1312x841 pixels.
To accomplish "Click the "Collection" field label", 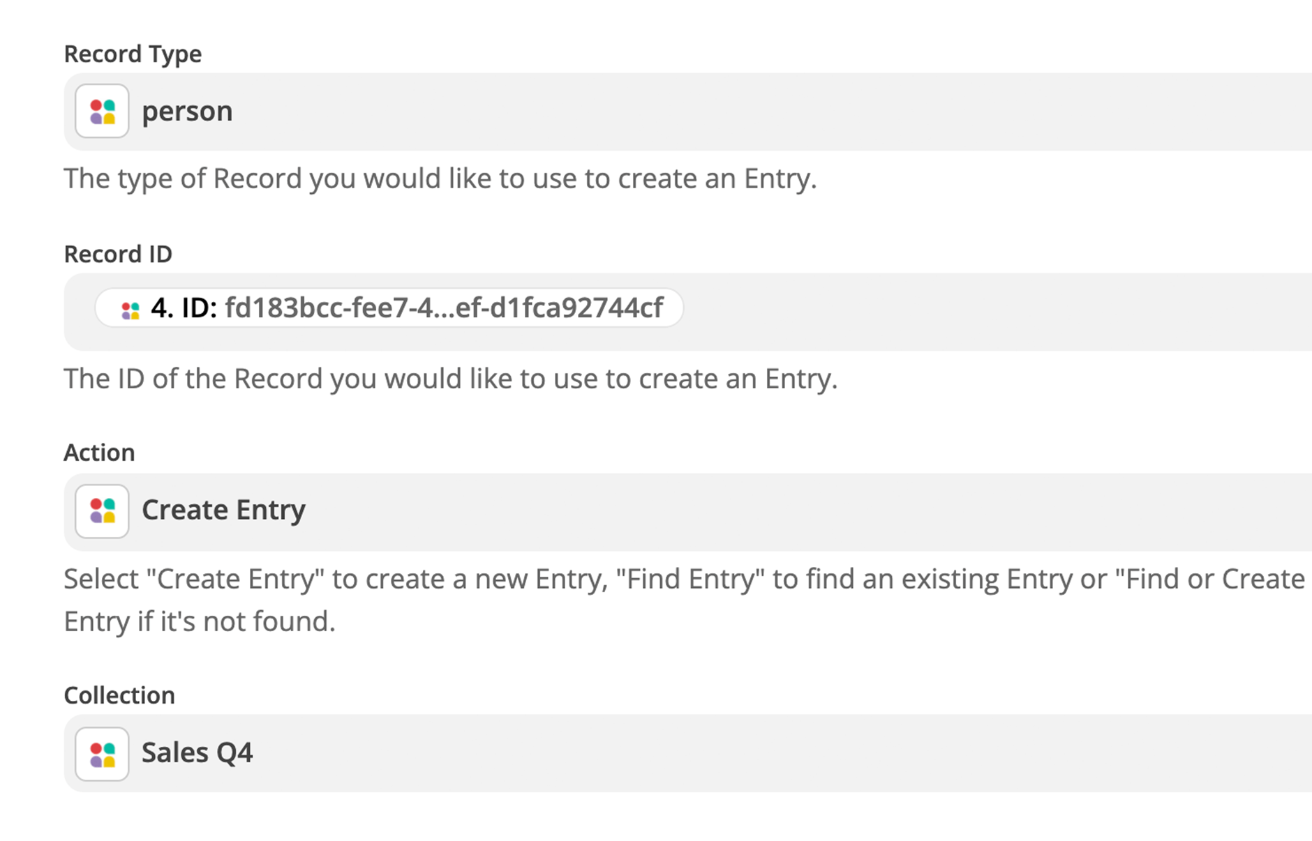I will coord(119,695).
